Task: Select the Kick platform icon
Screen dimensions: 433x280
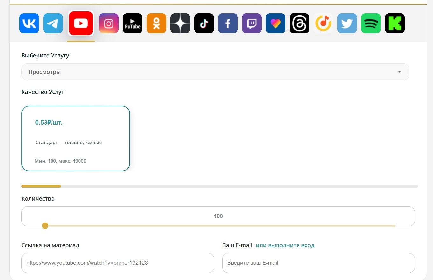Action: pyautogui.click(x=395, y=23)
